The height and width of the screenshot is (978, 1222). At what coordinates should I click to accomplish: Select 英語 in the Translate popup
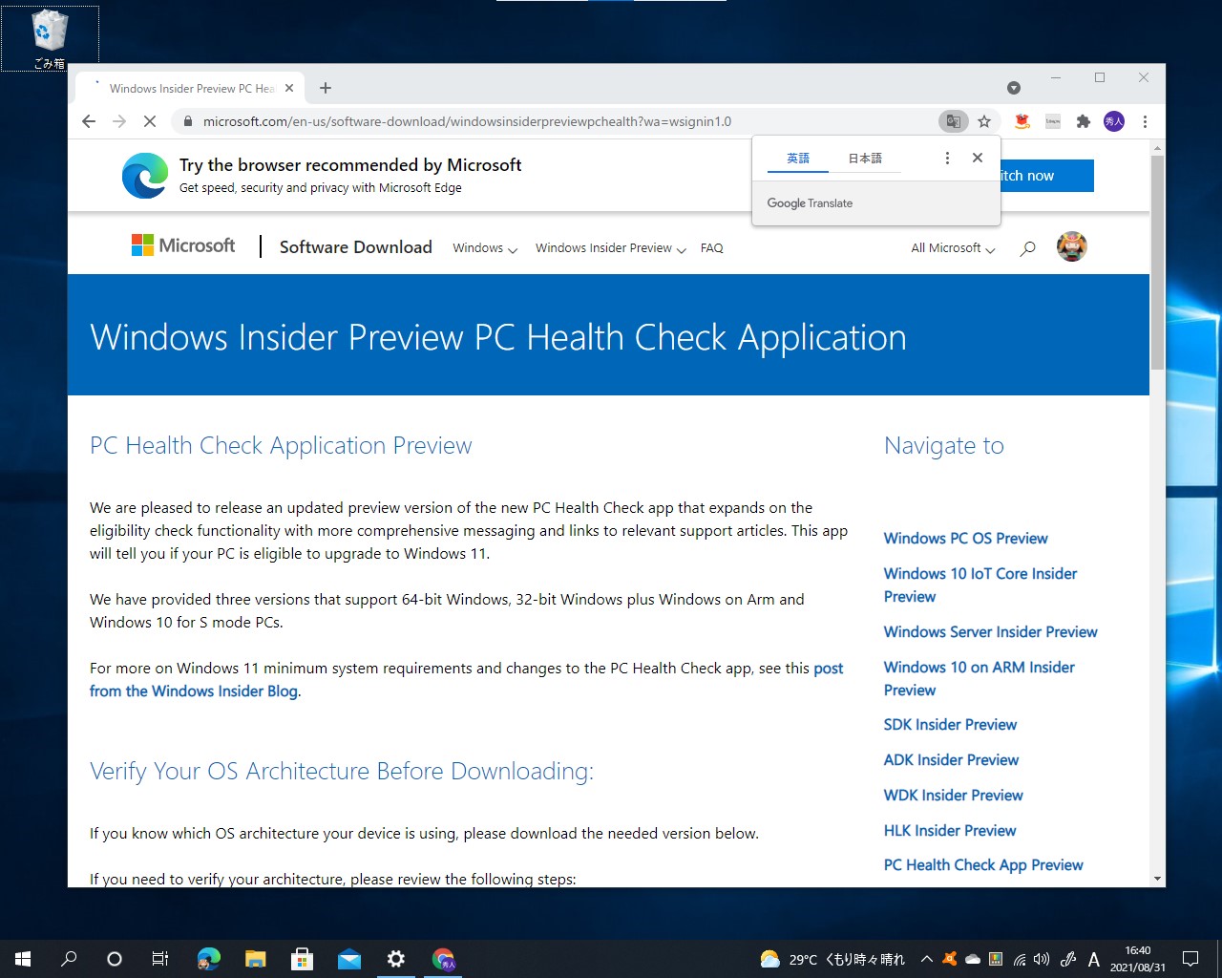798,158
